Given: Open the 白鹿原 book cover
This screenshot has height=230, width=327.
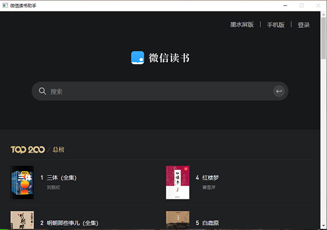Looking at the screenshot, I should point(177,220).
